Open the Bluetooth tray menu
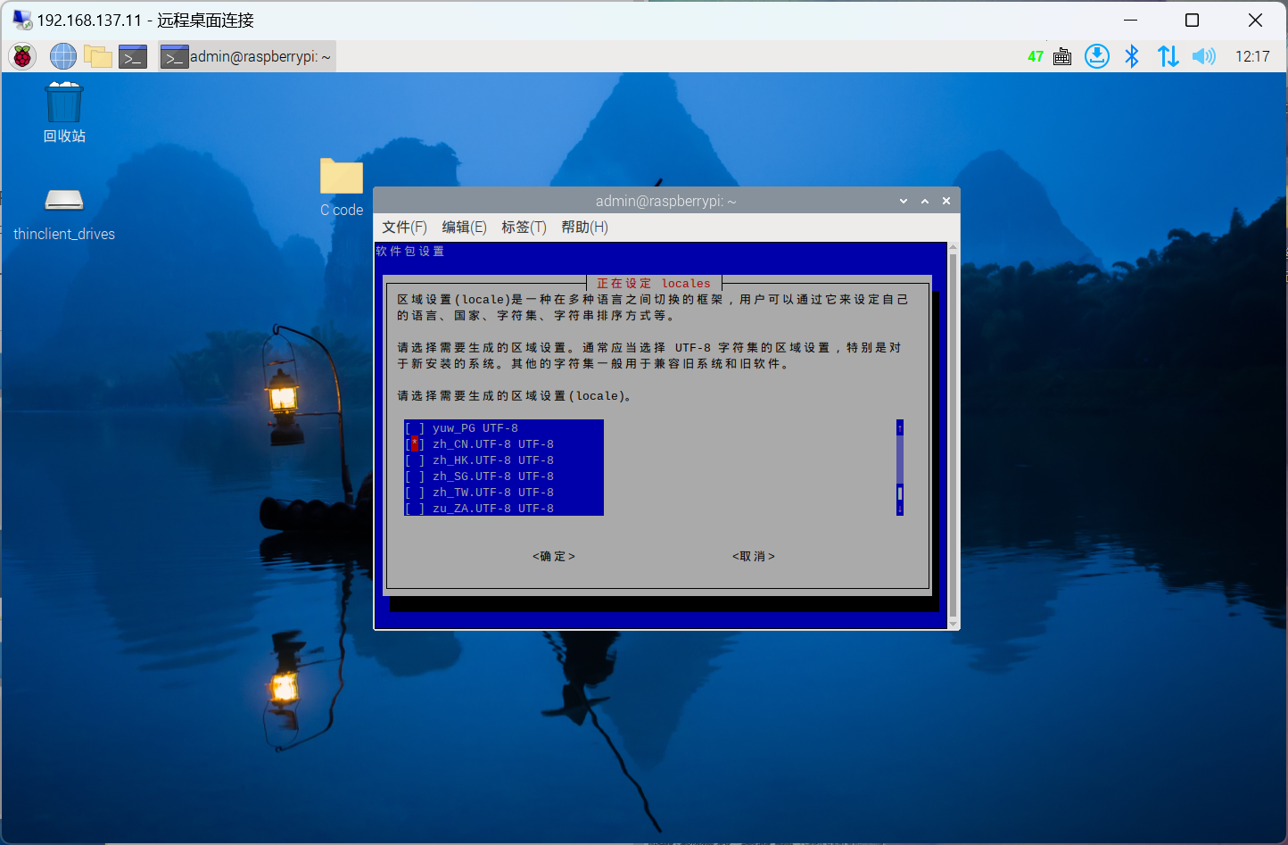 pos(1132,56)
